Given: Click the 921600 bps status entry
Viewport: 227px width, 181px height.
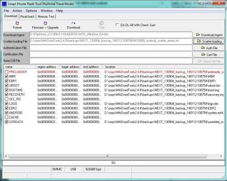Looking at the screenshot, I should (x=94, y=169).
